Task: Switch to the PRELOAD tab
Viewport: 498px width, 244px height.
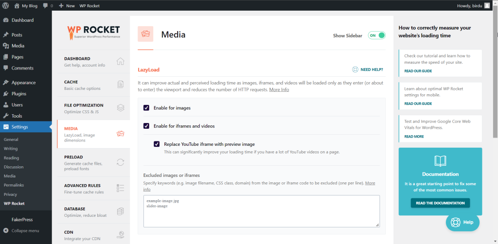Action: pyautogui.click(x=93, y=162)
